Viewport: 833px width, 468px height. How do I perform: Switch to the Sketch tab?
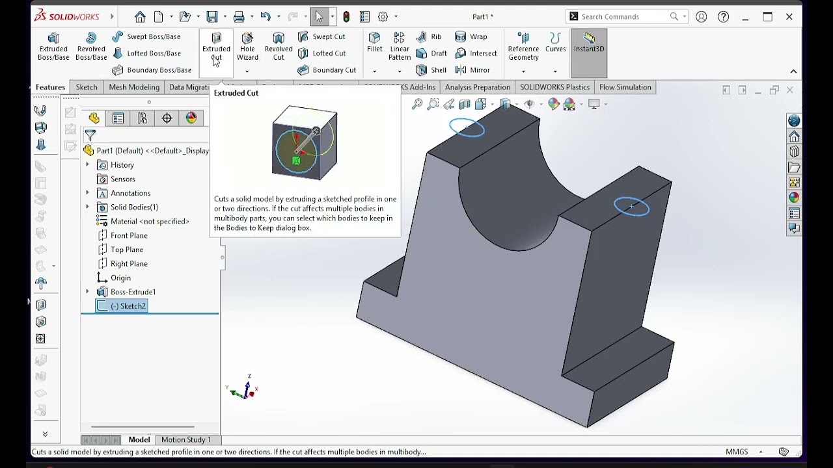click(87, 87)
